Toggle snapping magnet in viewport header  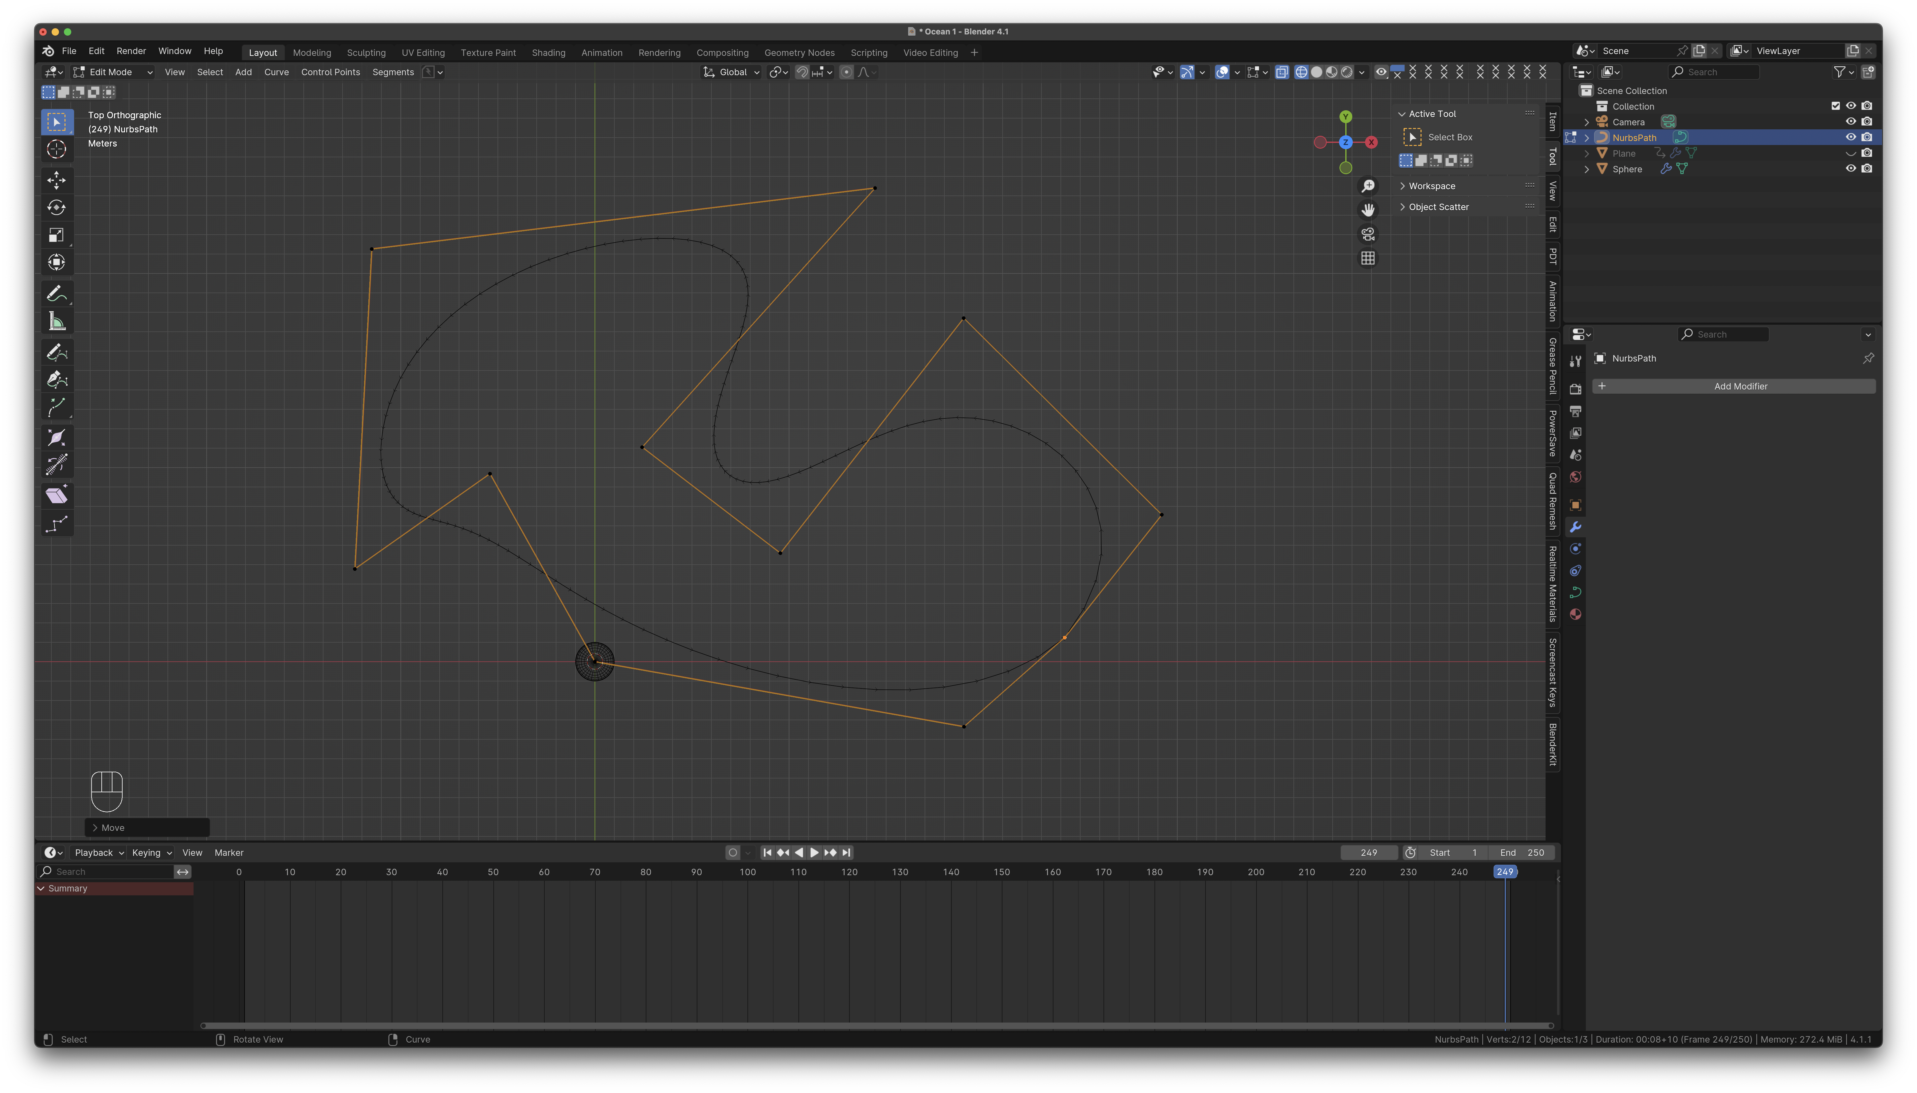(802, 72)
